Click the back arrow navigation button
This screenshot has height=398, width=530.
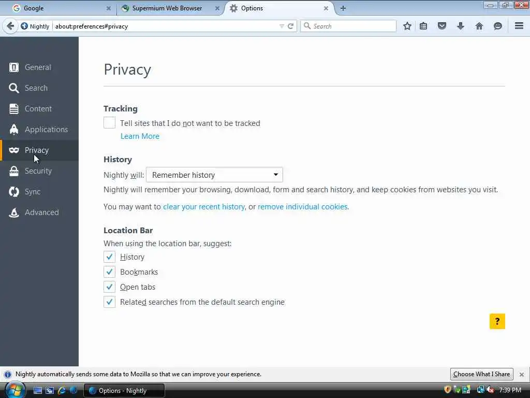10,26
